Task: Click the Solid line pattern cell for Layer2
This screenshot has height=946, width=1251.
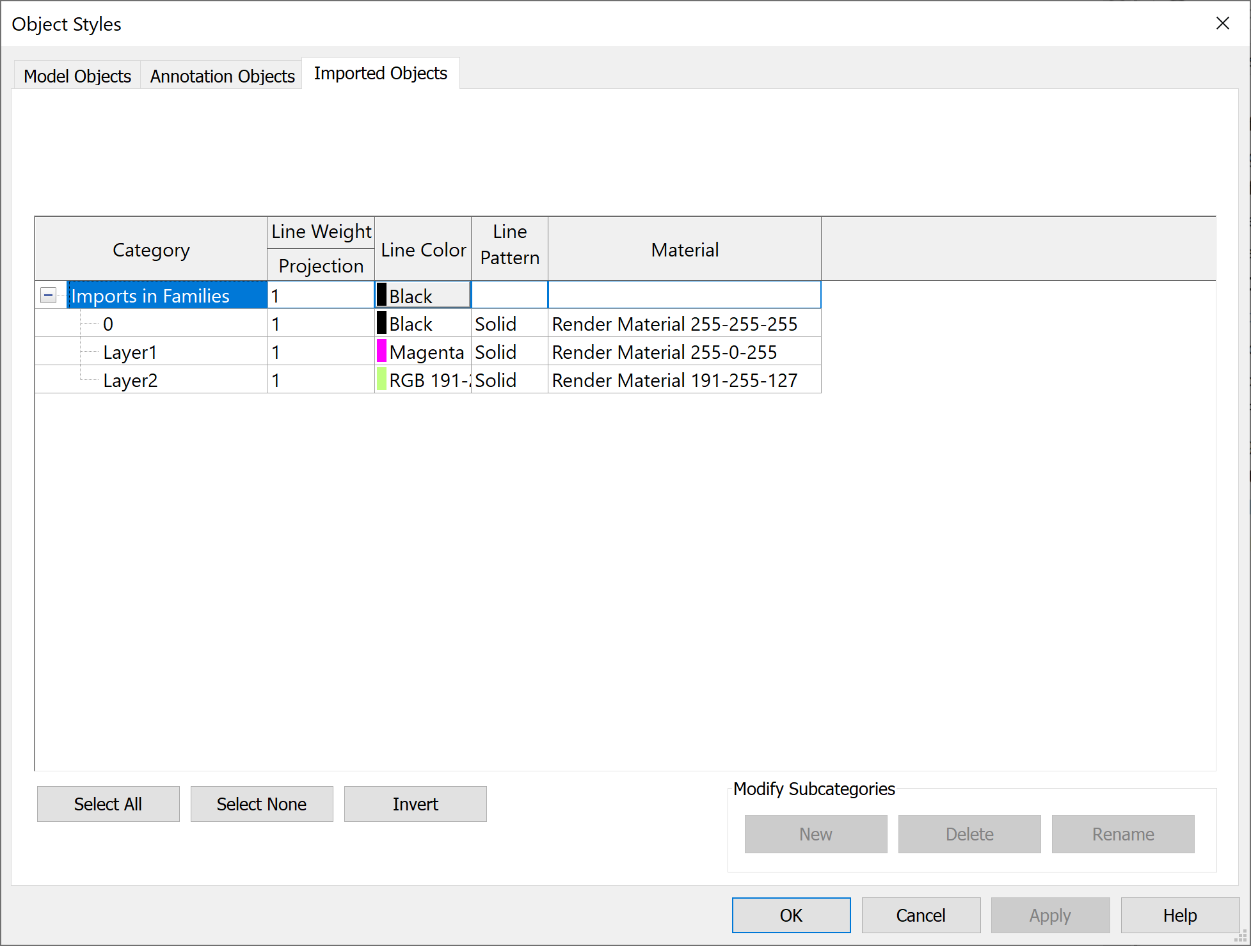Action: coord(508,379)
